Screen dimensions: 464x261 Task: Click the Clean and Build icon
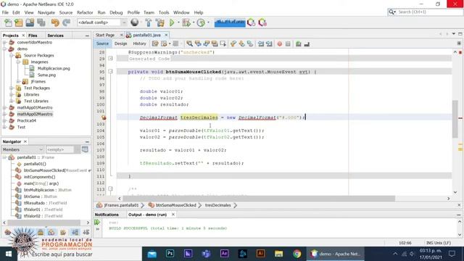click(159, 22)
